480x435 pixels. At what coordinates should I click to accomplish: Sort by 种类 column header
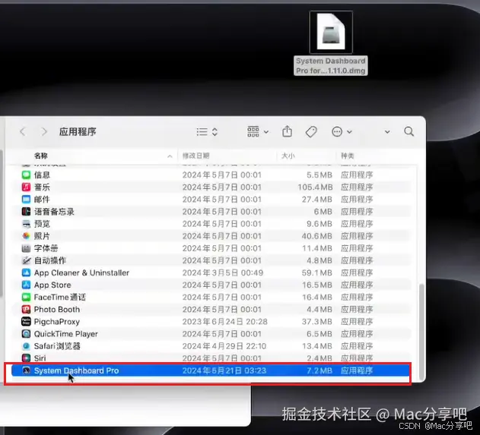[348, 156]
